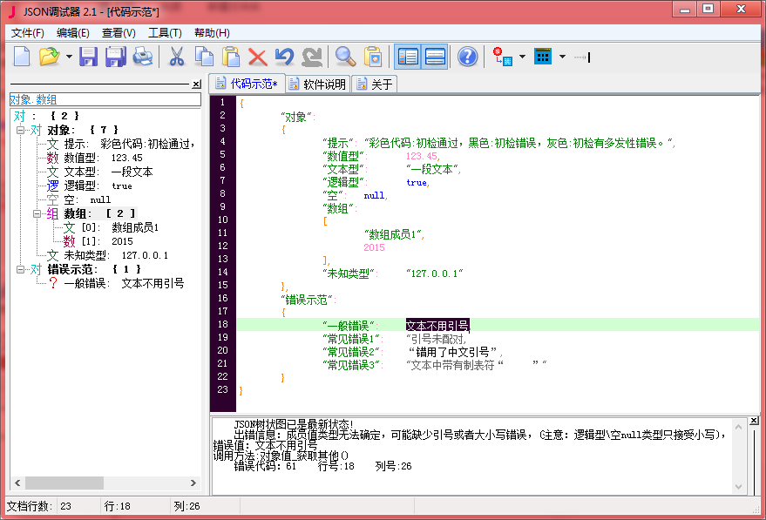This screenshot has height=520, width=766.
Task: Click the Cut scissors icon
Action: pos(176,57)
